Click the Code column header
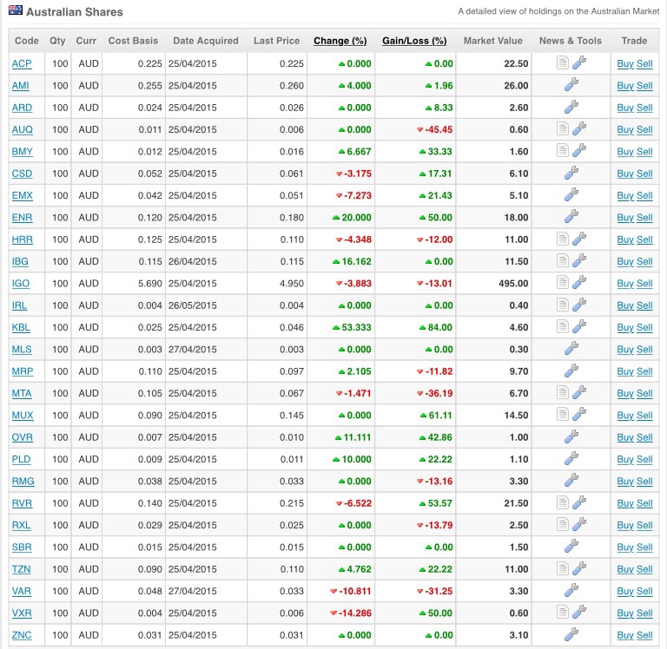 [26, 41]
